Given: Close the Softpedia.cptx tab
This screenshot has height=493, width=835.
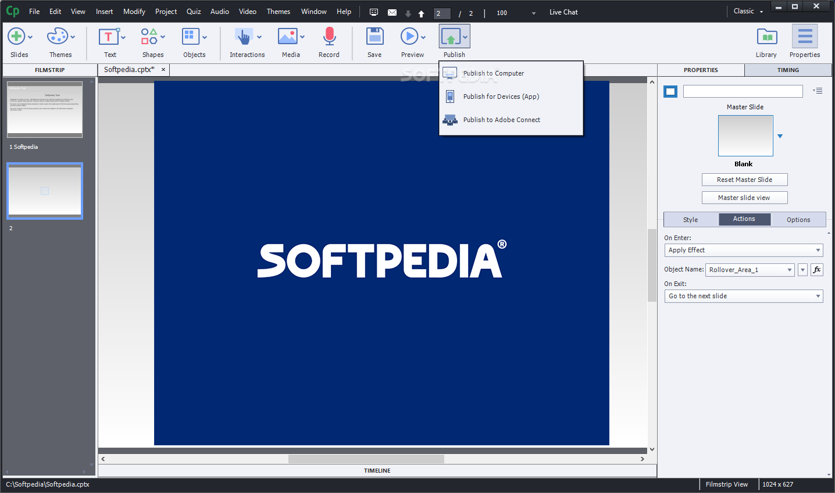Looking at the screenshot, I should pyautogui.click(x=163, y=70).
